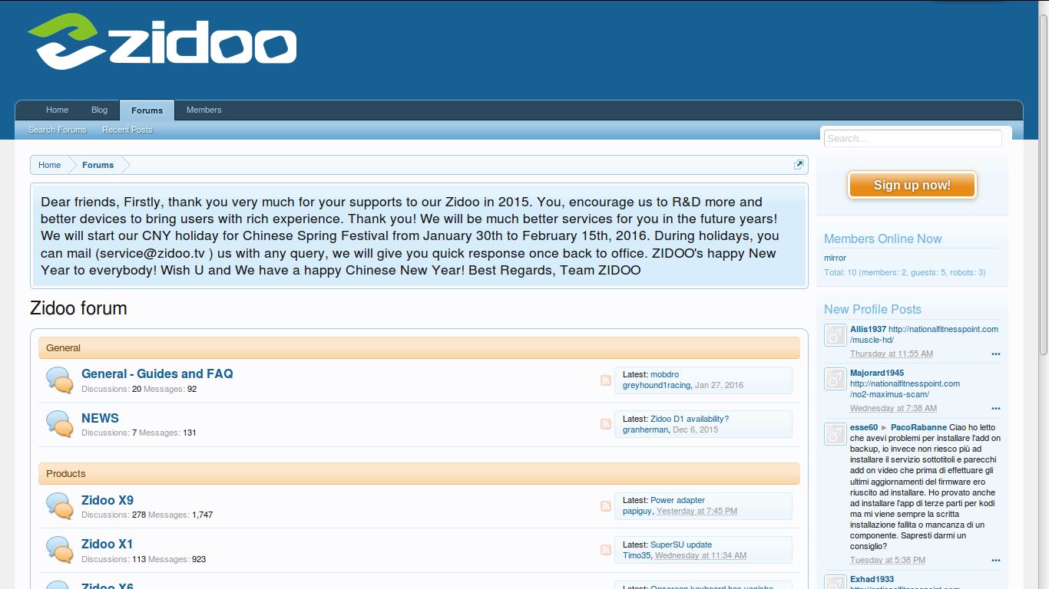Click New Profile Posts heading
Screen dimensions: 1049x589
872,309
